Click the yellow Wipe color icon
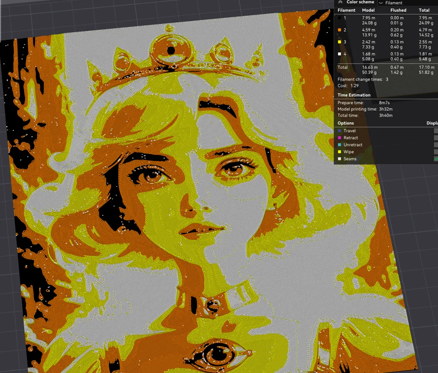Image resolution: width=438 pixels, height=373 pixels. pyautogui.click(x=339, y=151)
